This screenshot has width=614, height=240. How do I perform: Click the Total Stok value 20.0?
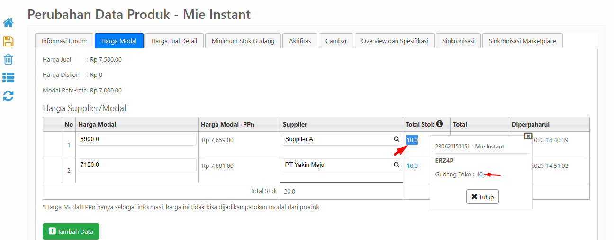(x=289, y=191)
